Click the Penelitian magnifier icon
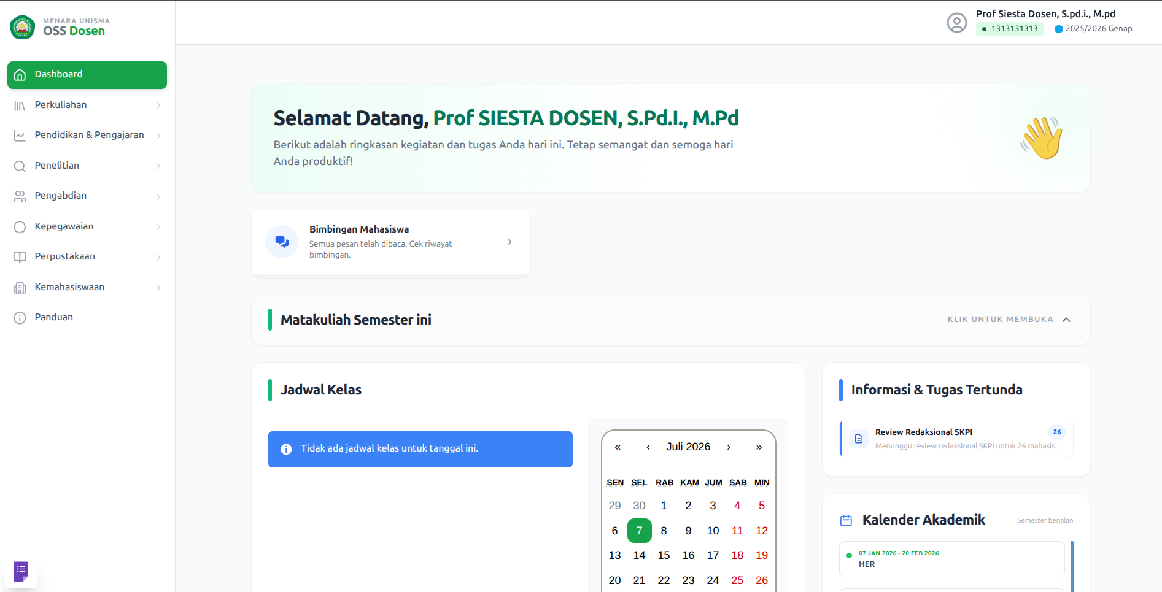This screenshot has height=592, width=1162. [20, 166]
